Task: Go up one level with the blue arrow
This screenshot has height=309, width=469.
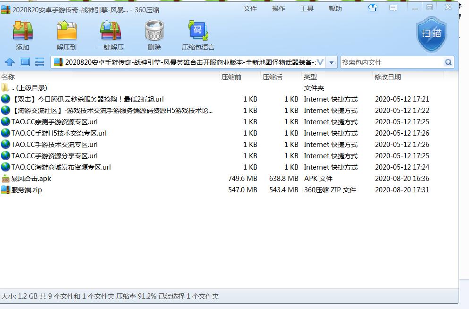Action: click(x=10, y=62)
